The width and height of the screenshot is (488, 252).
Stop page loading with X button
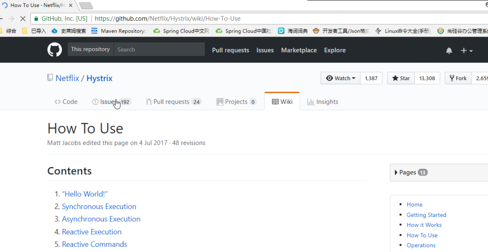[x=23, y=19]
